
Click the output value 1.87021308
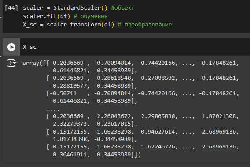pos(219,116)
